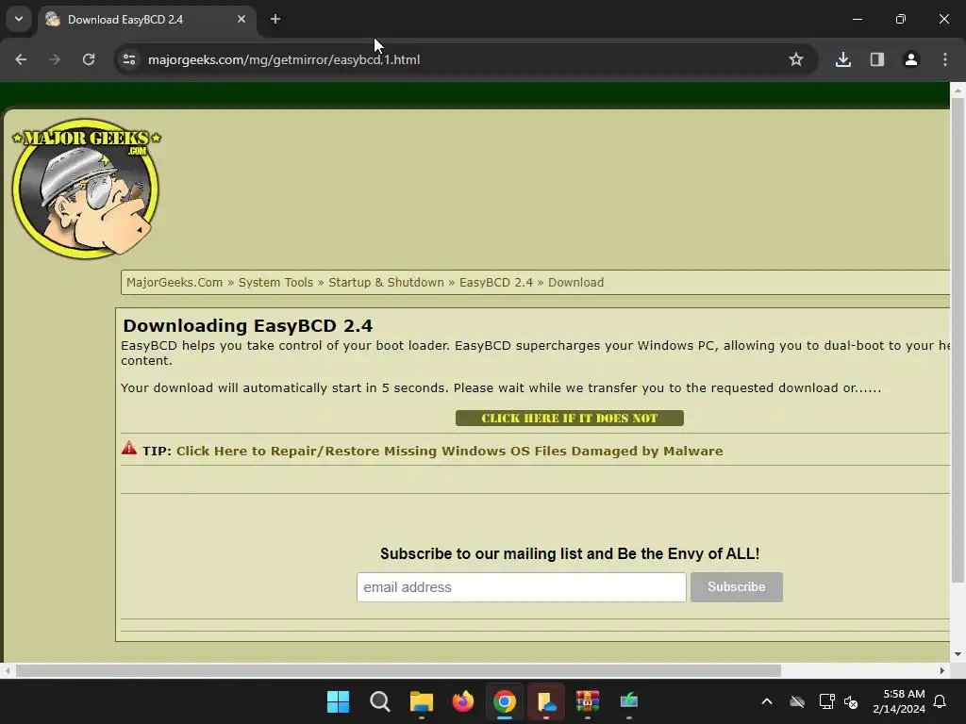Open File Explorer from taskbar
This screenshot has width=966, height=724.
tap(422, 701)
